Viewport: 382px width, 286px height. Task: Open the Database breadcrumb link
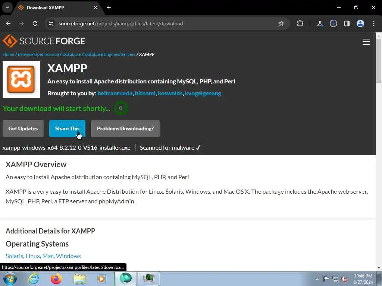[72, 54]
